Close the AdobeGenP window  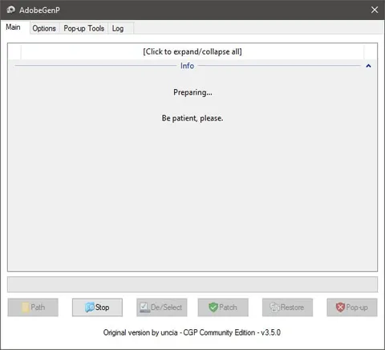point(375,10)
